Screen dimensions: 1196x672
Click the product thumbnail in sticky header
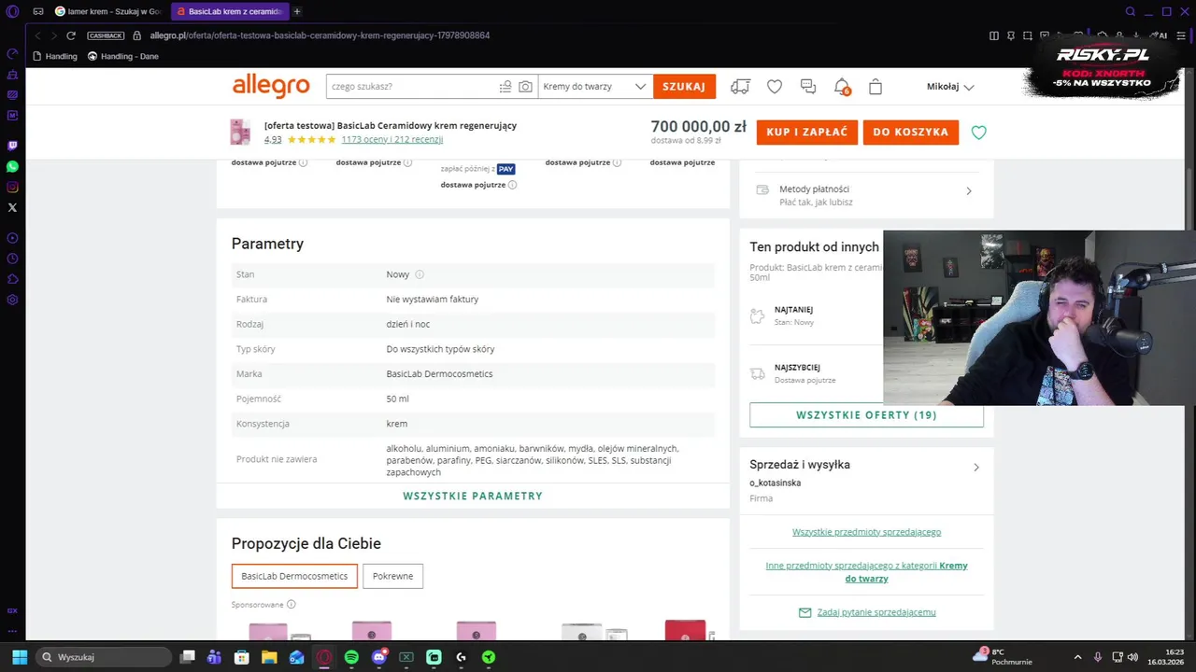tap(240, 132)
